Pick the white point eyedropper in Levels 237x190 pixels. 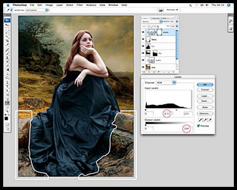coord(210,120)
